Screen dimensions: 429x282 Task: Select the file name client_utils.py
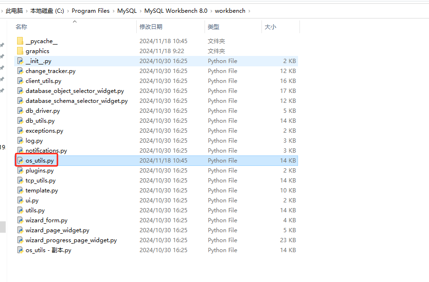(x=44, y=81)
